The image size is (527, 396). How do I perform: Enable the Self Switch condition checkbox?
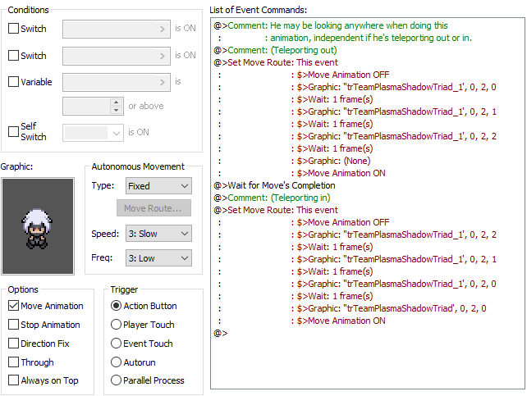click(x=13, y=131)
